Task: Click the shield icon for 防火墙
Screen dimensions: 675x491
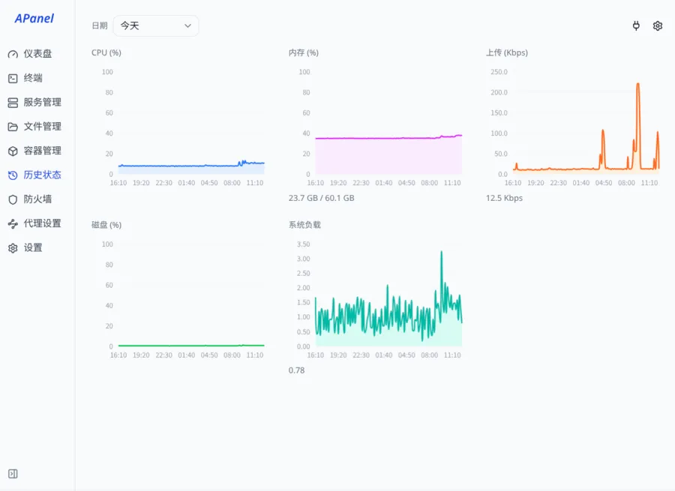Action: [13, 199]
